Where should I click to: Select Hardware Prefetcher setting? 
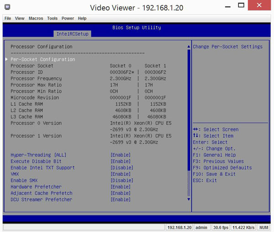(x=36, y=187)
